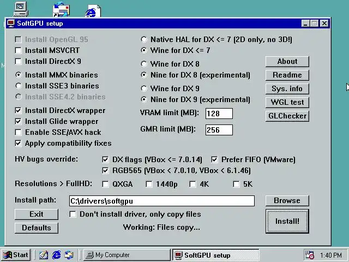349x262 pixels.
Task: Click the SoftGPU setup title bar icon
Action: (11, 23)
